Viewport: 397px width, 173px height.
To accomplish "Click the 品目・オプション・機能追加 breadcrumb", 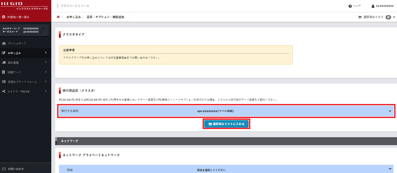I will [x=105, y=17].
